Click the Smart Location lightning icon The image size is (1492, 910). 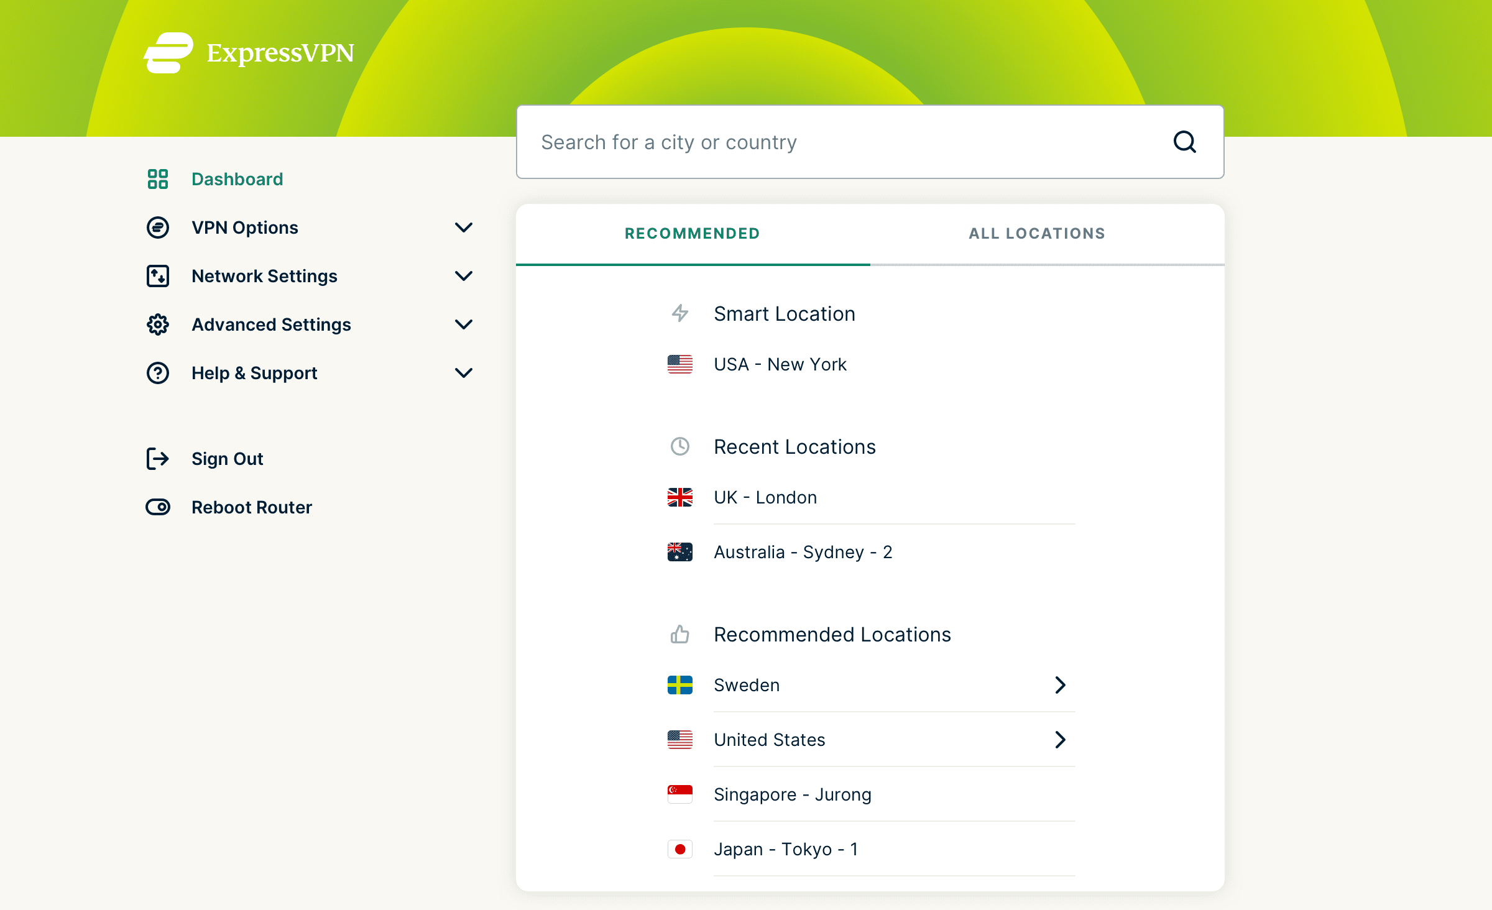coord(679,314)
